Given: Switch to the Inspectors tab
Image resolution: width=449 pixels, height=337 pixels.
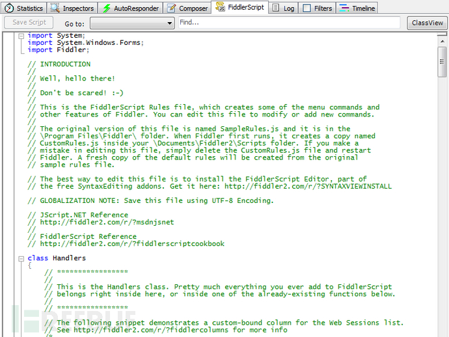Looking at the screenshot, I should [72, 8].
